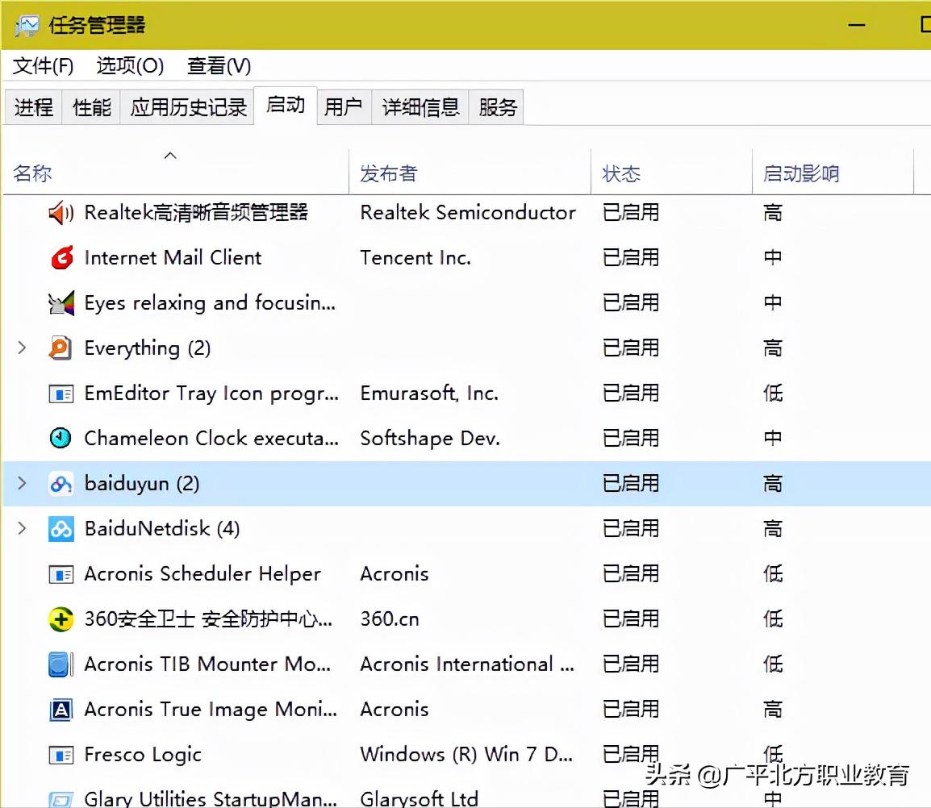Click the 360安全卫士 shield icon

[x=61, y=619]
